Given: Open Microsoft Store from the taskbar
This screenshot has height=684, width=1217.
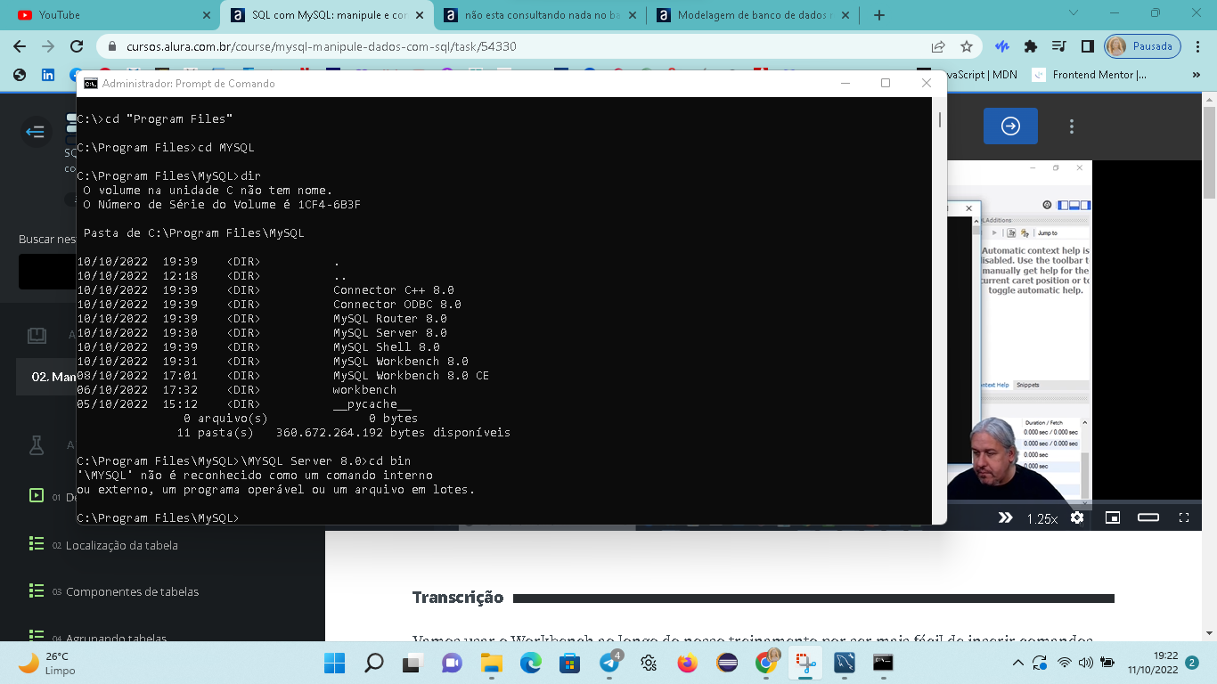Looking at the screenshot, I should [570, 663].
